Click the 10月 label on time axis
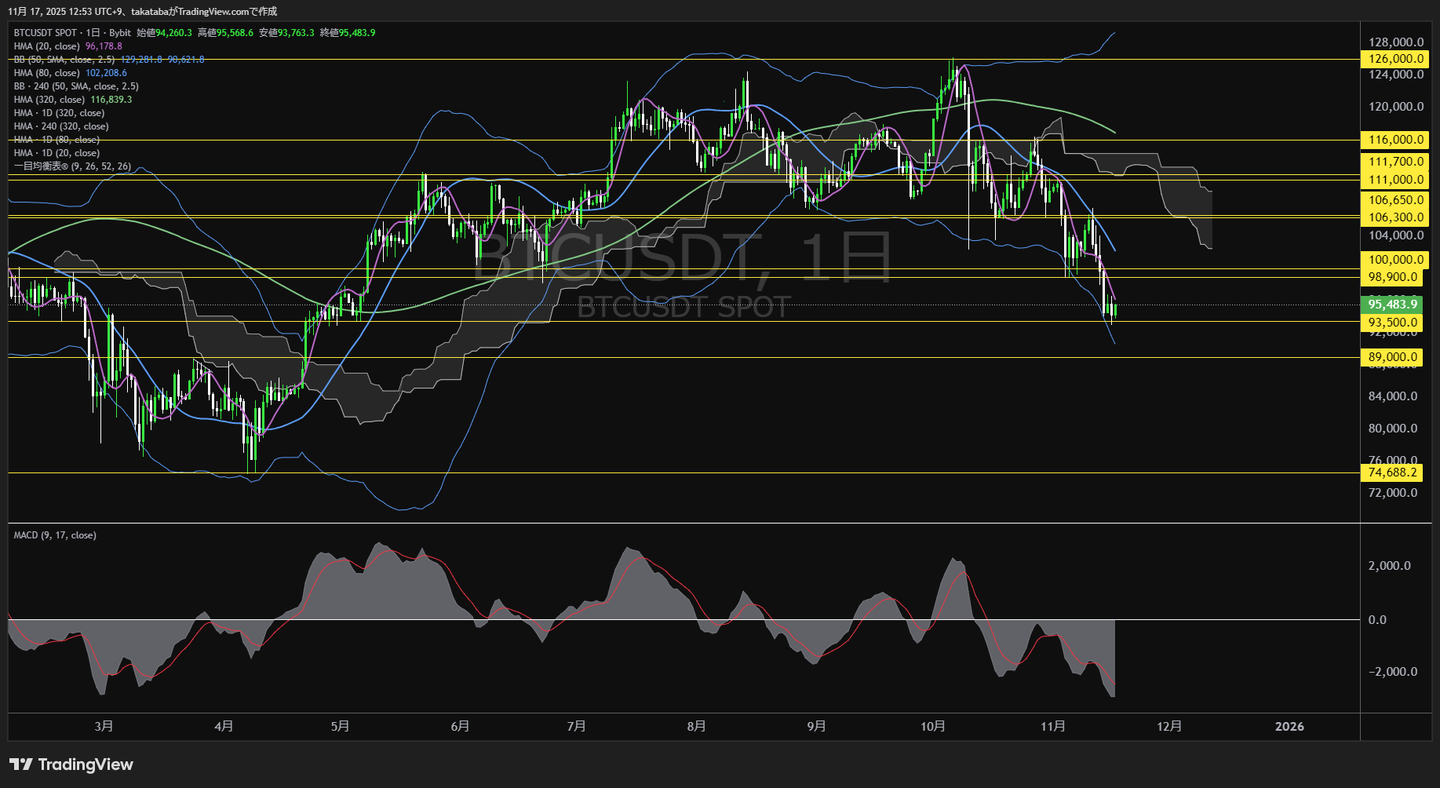The image size is (1440, 788). [x=933, y=726]
